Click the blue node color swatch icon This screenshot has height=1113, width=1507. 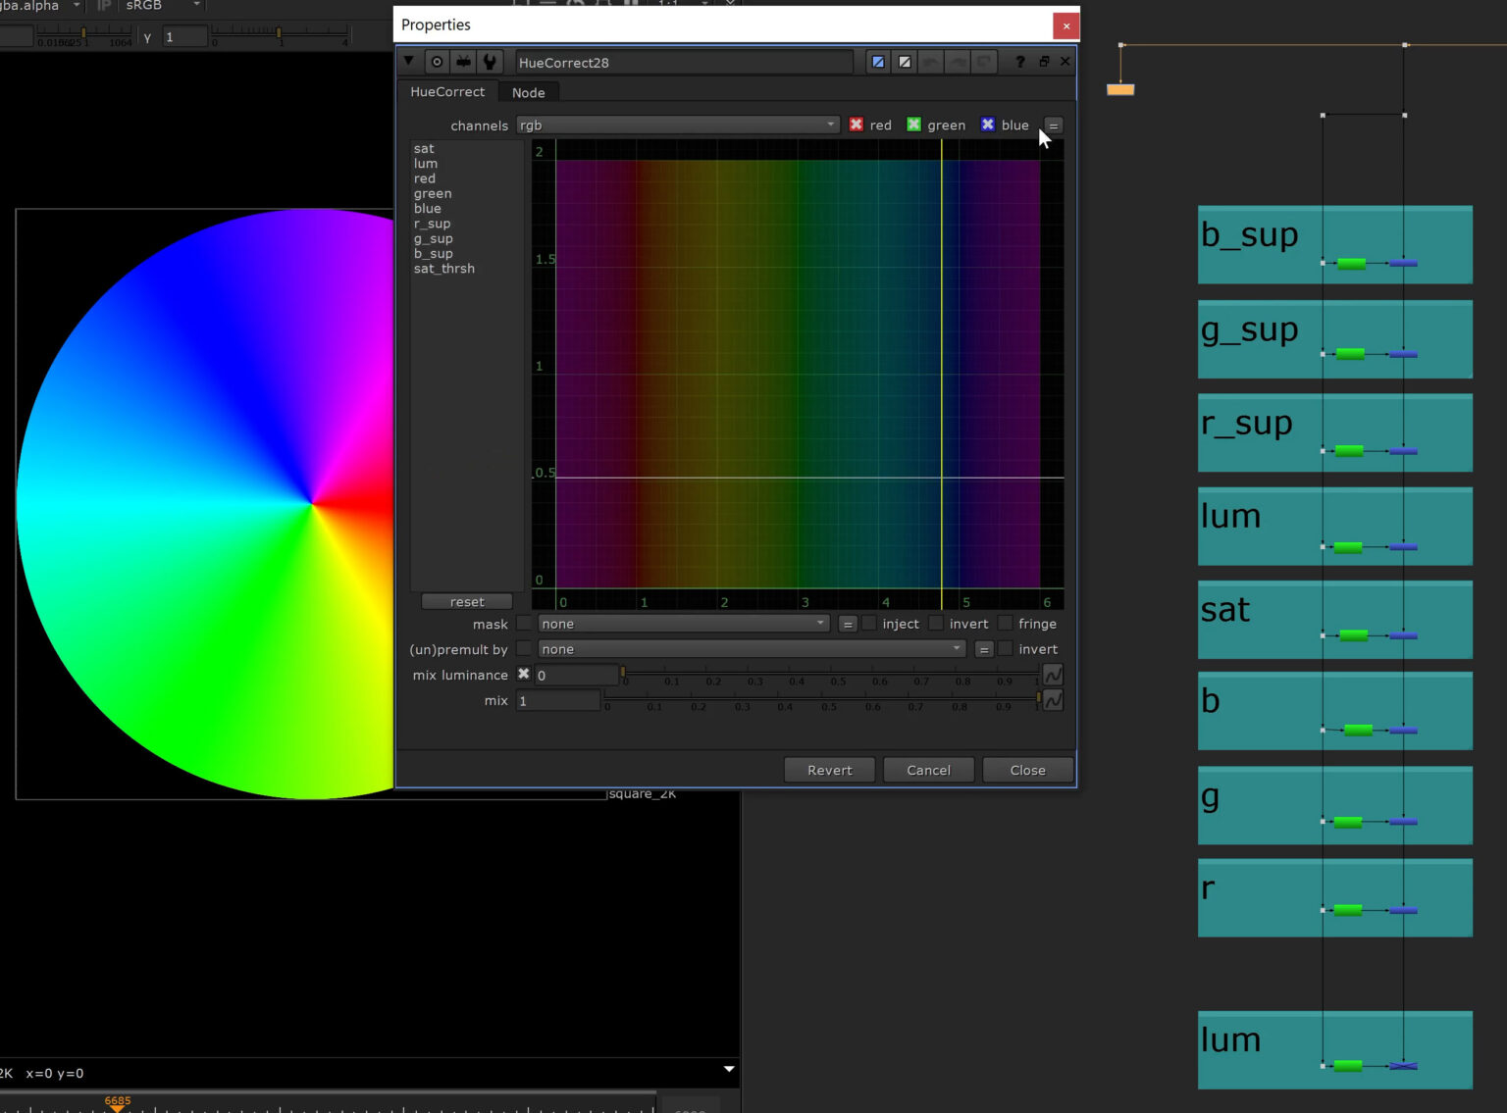click(x=878, y=62)
